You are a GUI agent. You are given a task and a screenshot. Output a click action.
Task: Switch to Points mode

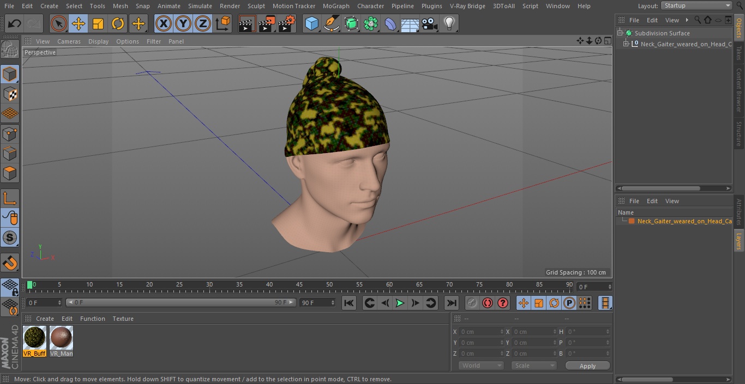(x=10, y=133)
